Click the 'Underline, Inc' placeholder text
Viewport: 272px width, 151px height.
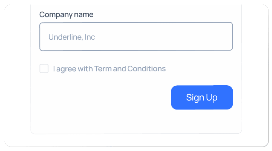(x=71, y=37)
